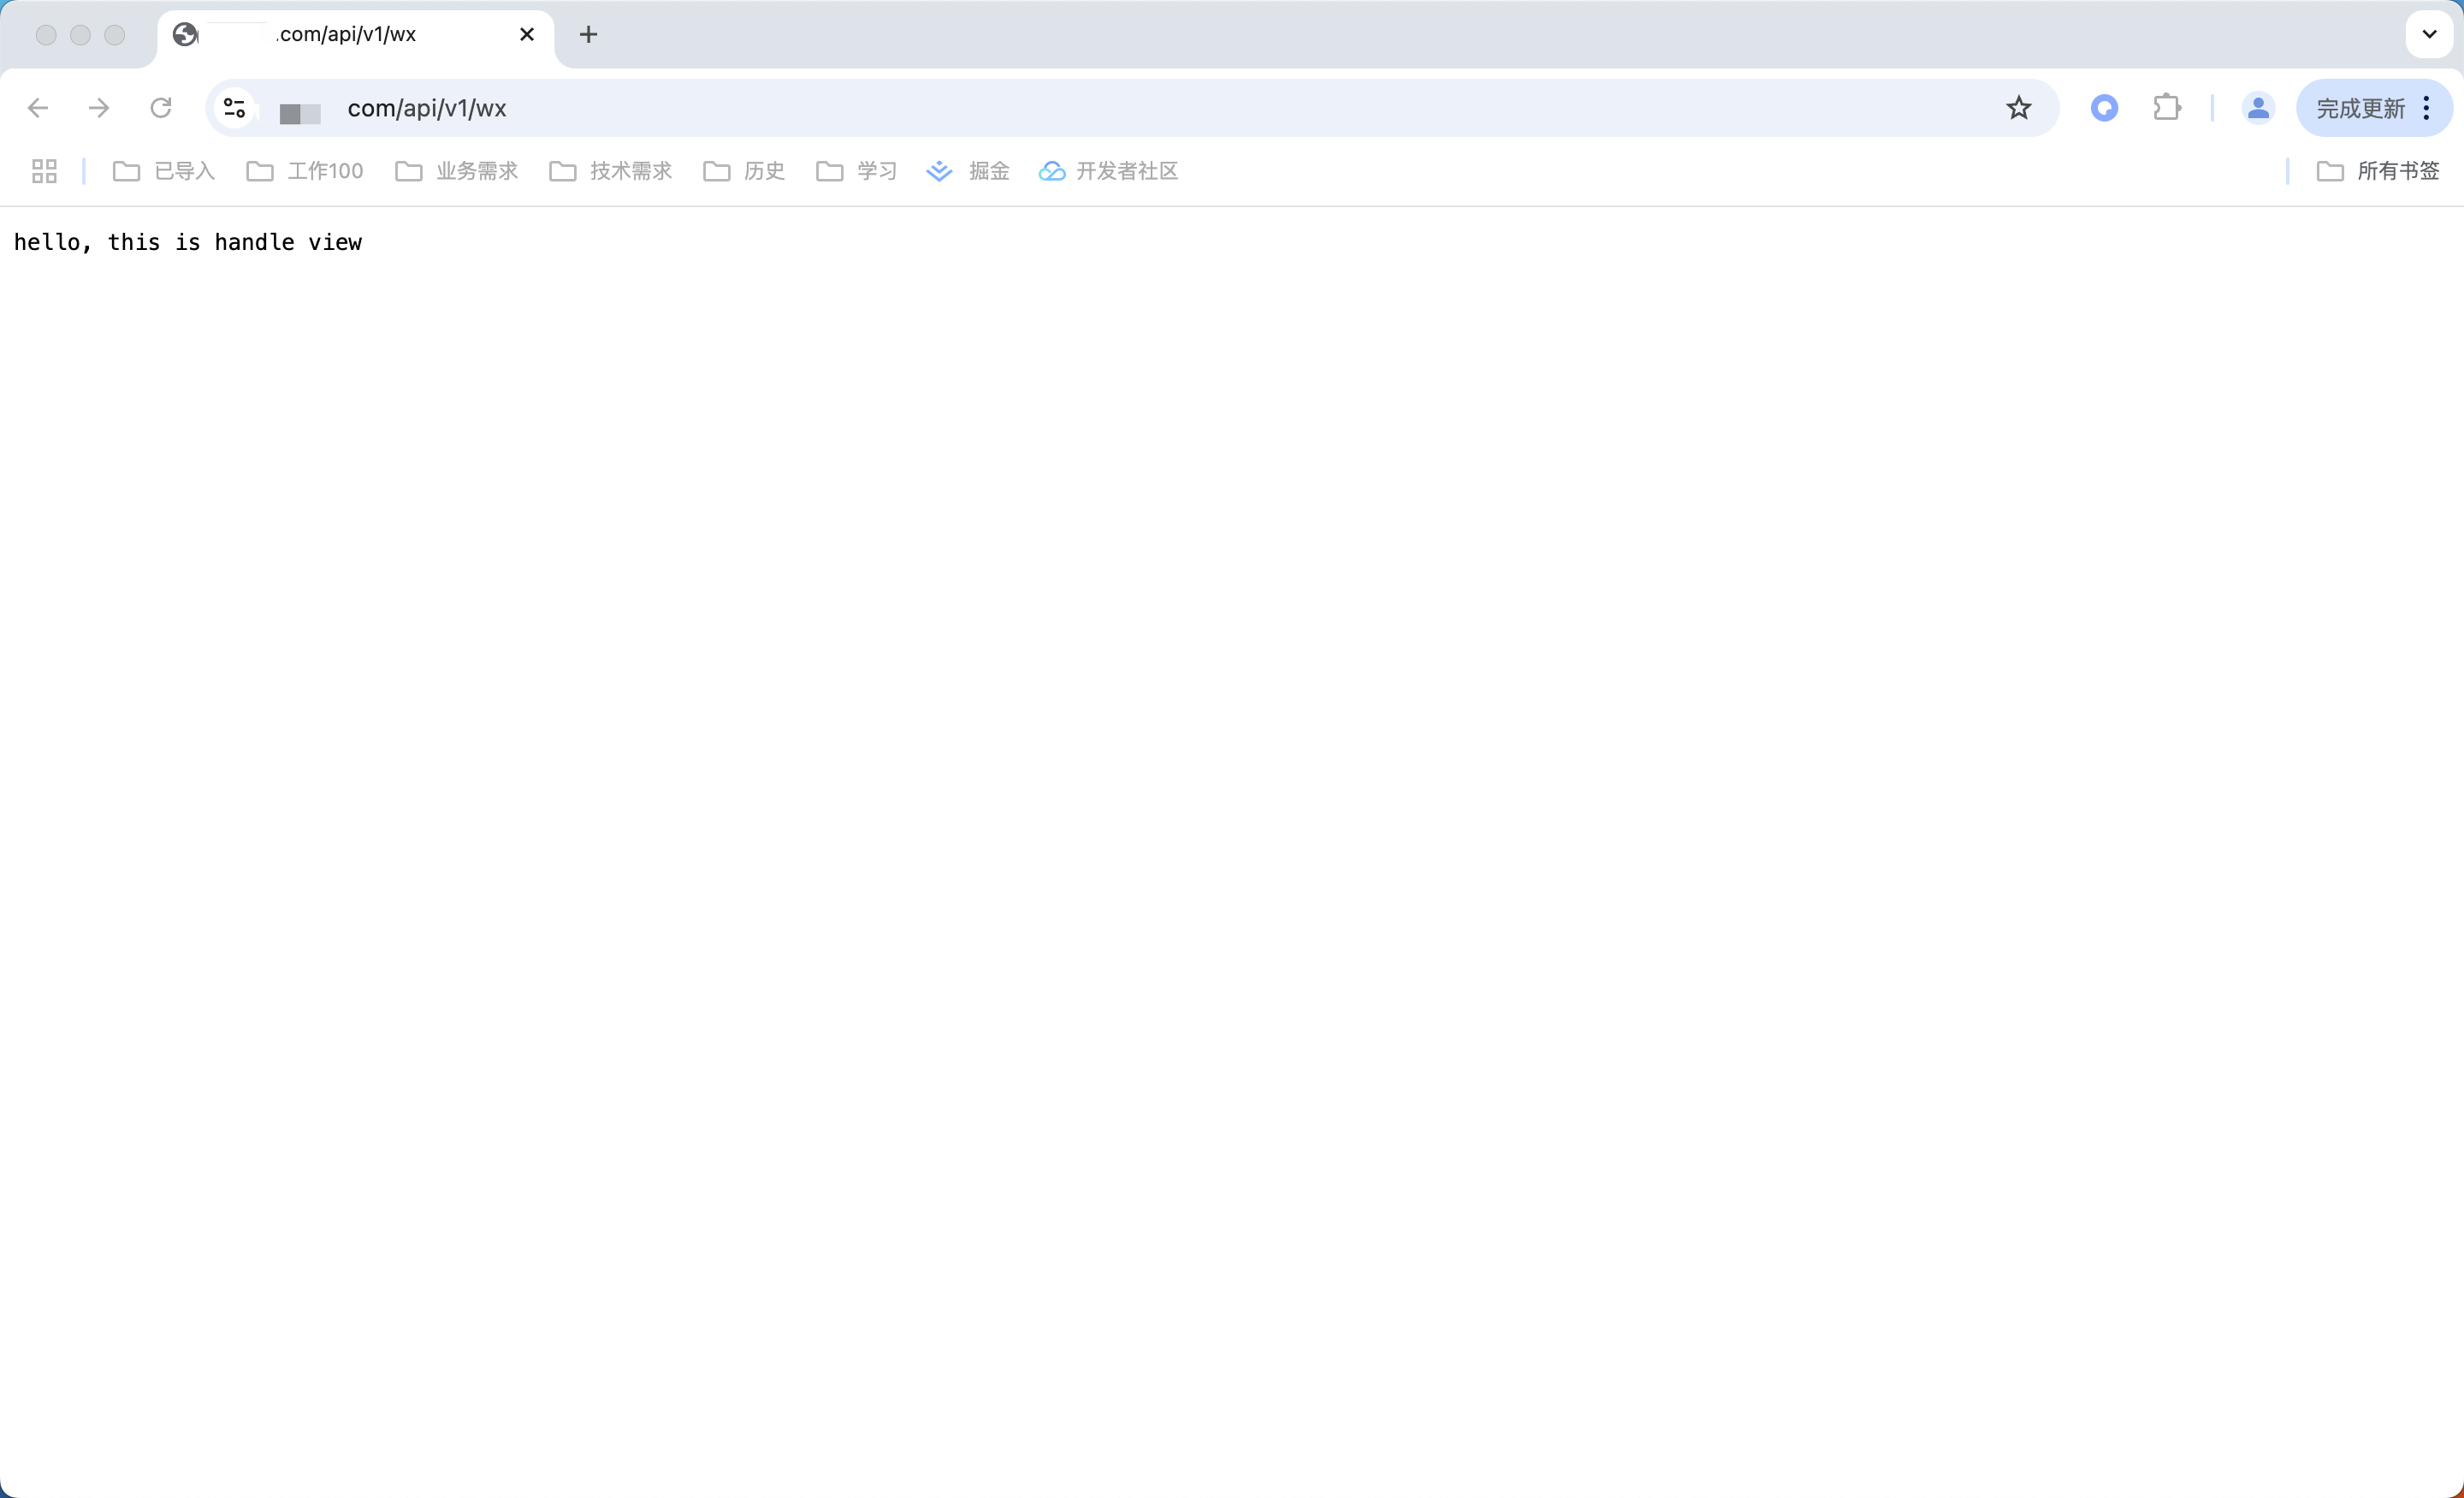Open the 工作100 bookmarks folder
Viewport: 2464px width, 1498px height.
click(305, 171)
